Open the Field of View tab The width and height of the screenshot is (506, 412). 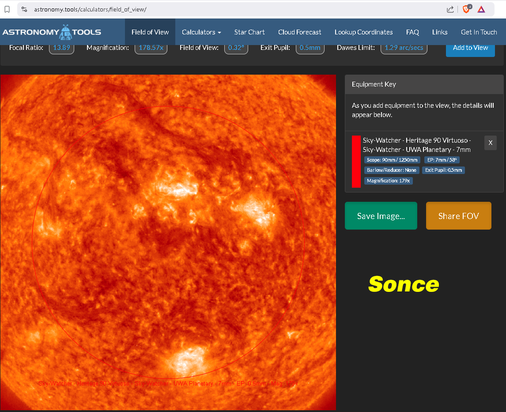tap(150, 32)
